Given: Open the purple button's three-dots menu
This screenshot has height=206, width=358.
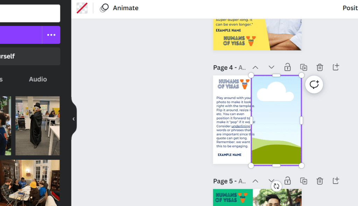Looking at the screenshot, I should point(51,35).
